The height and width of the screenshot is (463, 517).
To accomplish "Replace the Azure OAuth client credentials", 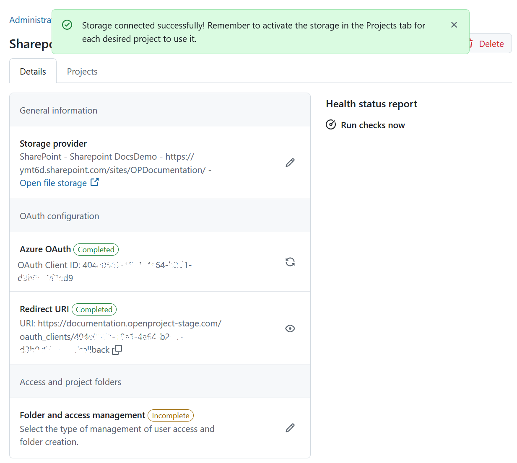I will coord(290,262).
